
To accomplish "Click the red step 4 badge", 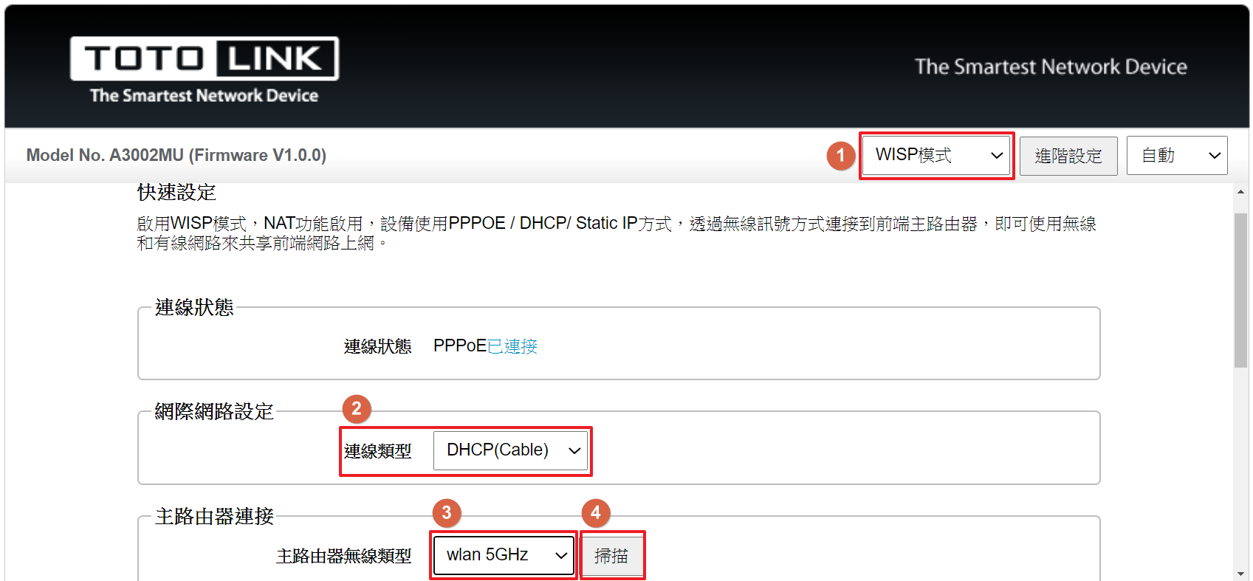I will [596, 513].
